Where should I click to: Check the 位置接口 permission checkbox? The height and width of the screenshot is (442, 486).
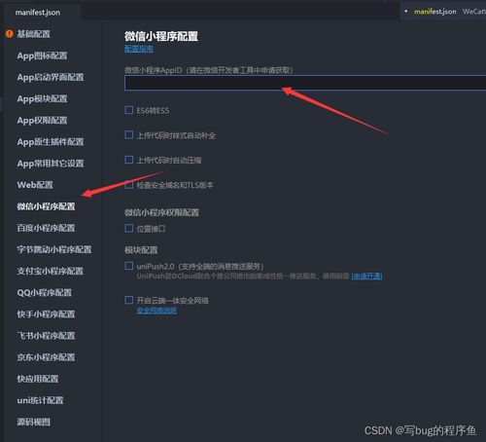click(x=129, y=228)
